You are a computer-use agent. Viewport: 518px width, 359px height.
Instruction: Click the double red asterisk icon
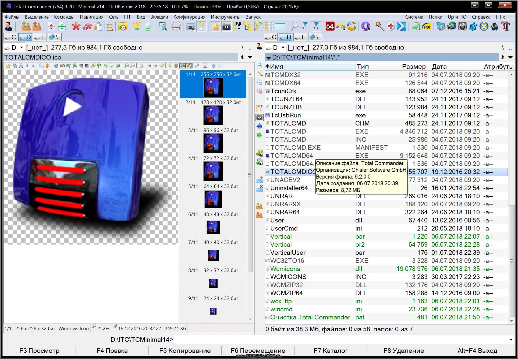(87, 26)
